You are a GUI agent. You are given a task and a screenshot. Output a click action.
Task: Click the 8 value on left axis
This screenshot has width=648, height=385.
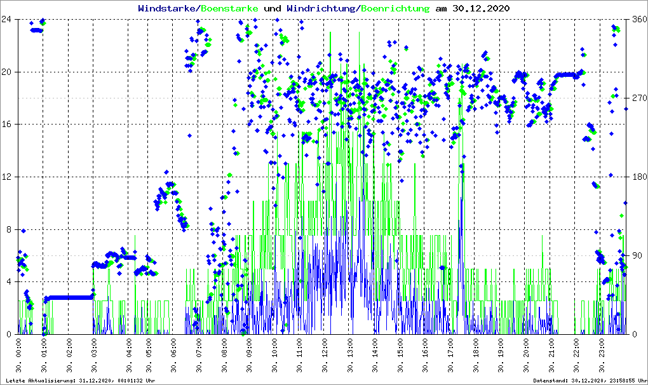click(x=10, y=229)
